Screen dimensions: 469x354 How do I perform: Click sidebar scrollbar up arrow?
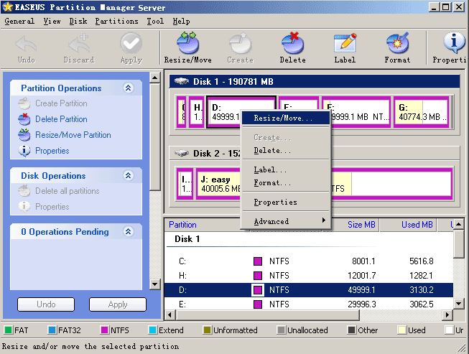[154, 78]
